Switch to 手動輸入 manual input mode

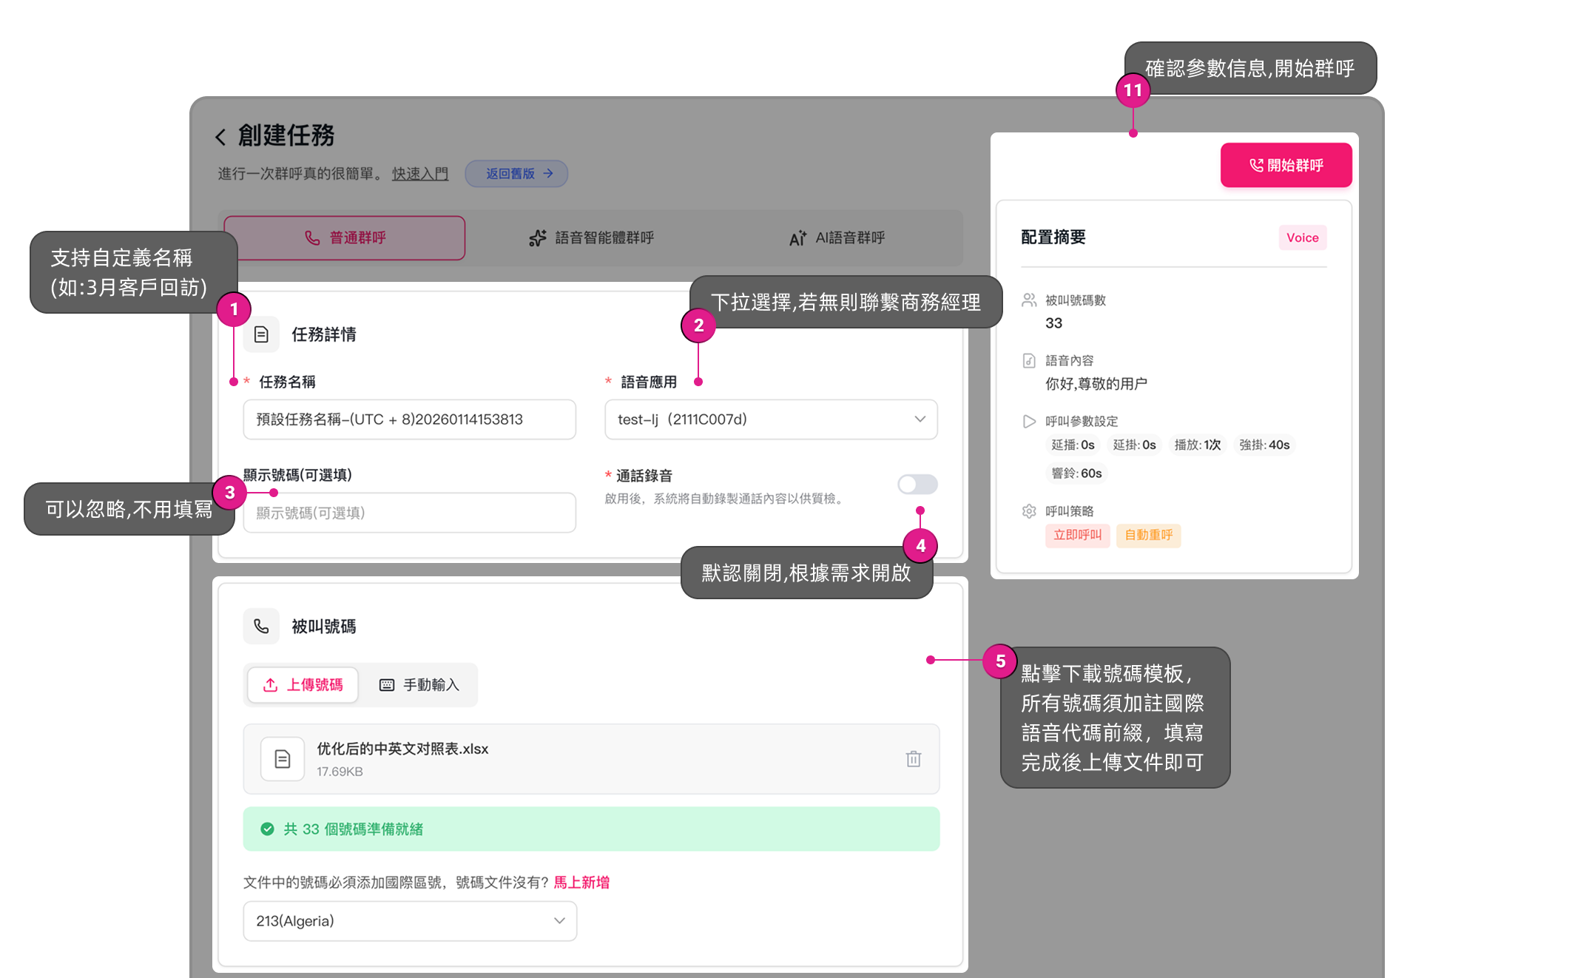click(419, 685)
